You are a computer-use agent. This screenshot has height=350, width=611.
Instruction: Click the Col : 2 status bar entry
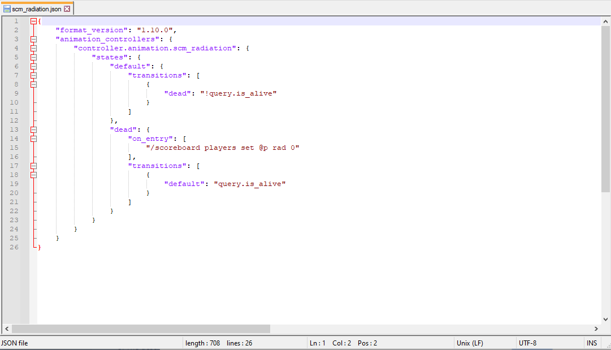coord(342,343)
